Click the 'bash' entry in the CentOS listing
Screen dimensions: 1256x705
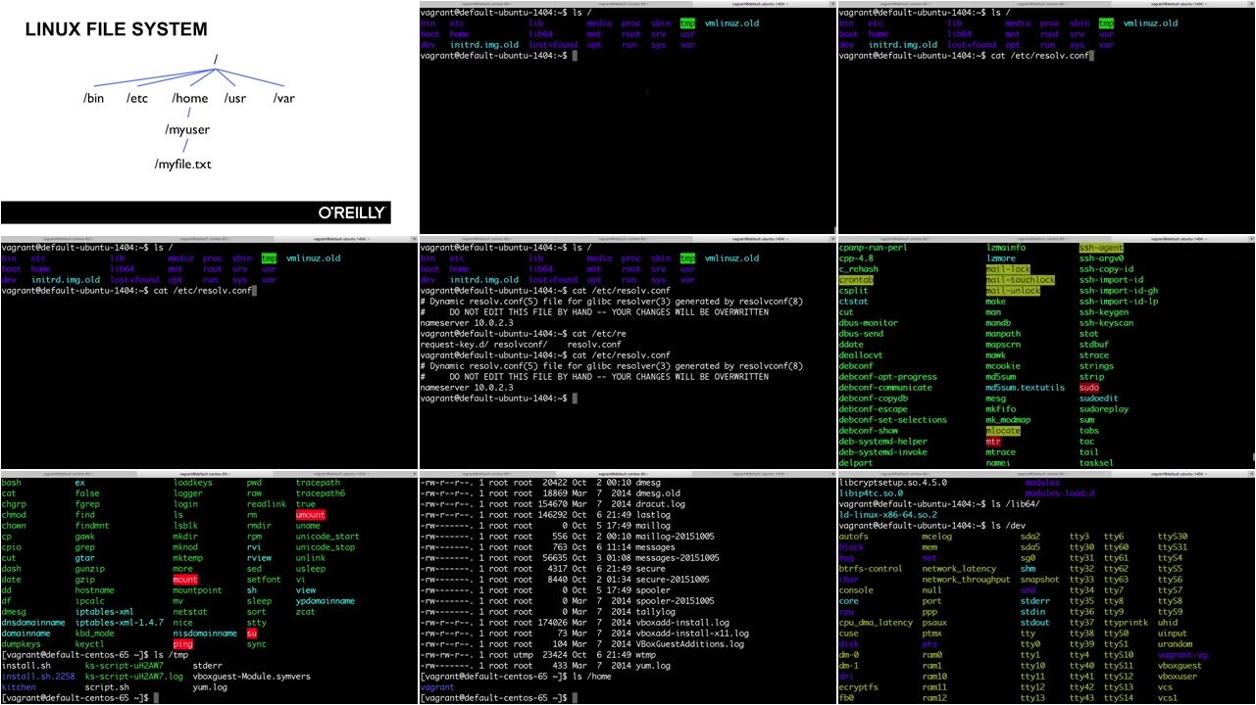coord(12,483)
